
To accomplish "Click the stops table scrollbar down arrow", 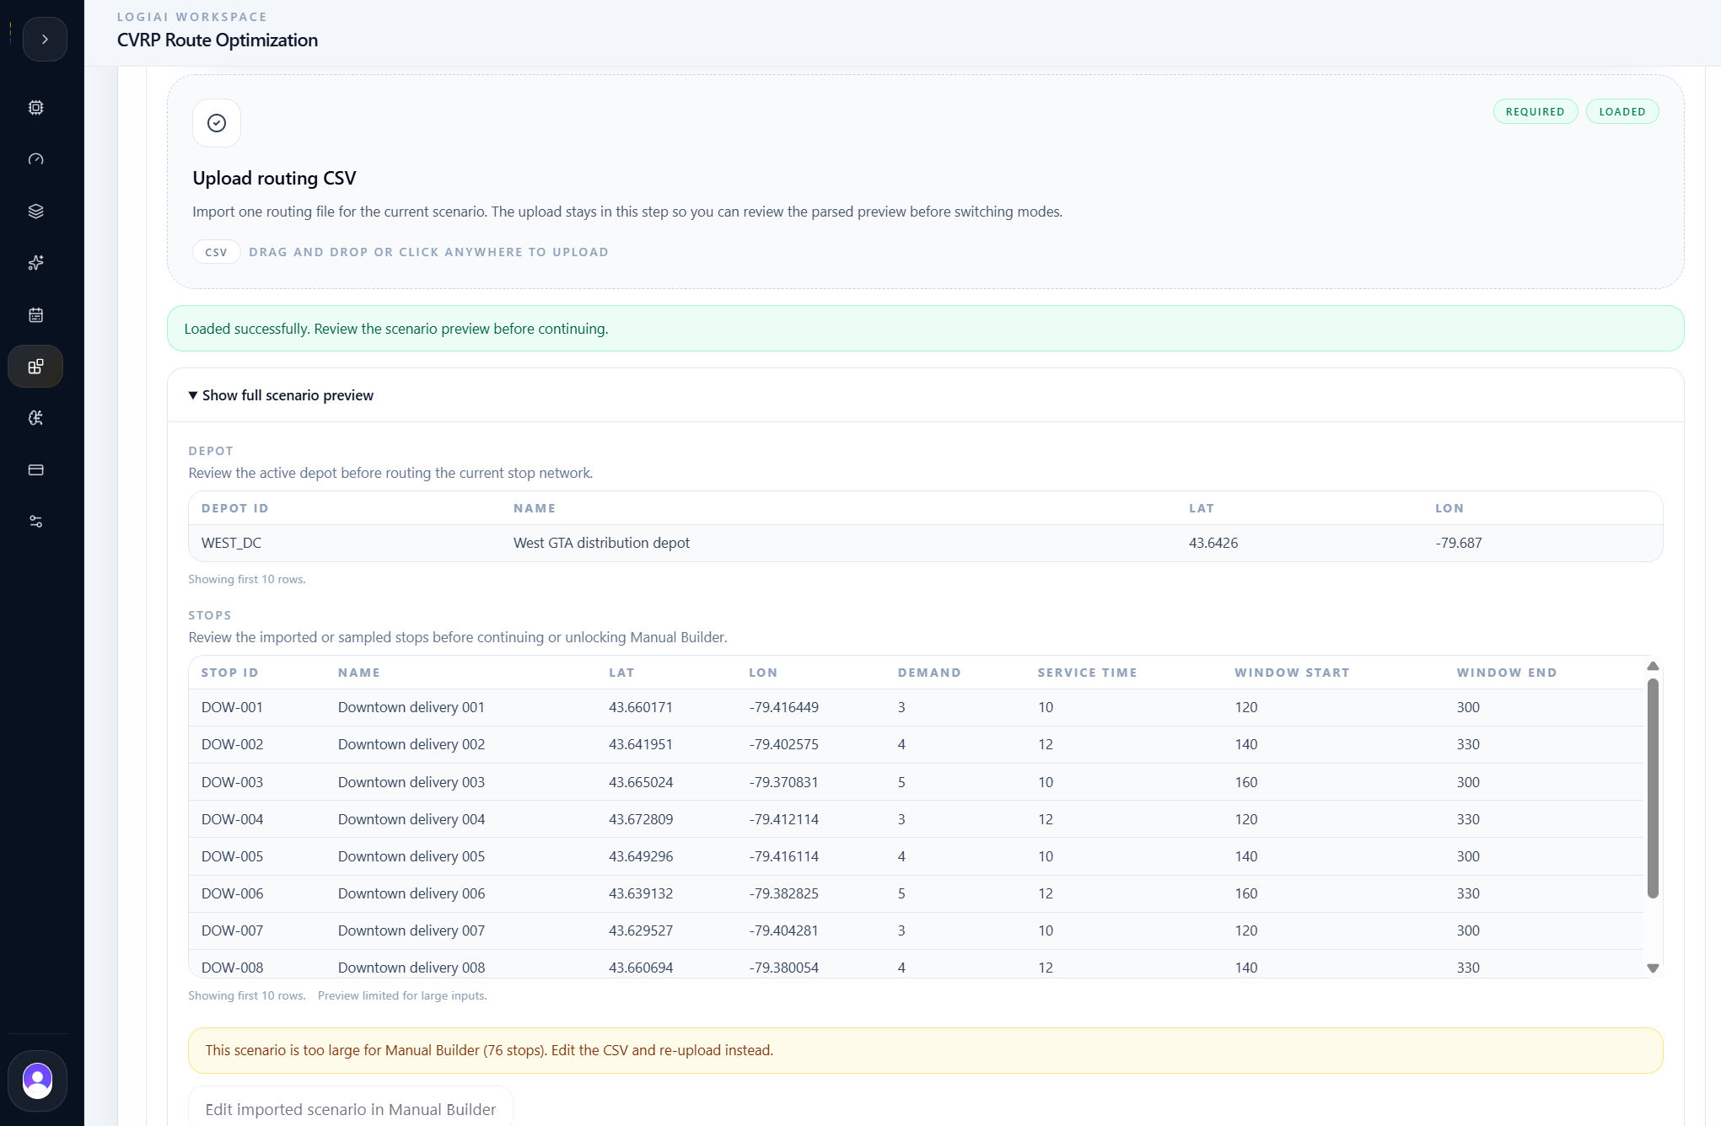I will click(x=1653, y=968).
